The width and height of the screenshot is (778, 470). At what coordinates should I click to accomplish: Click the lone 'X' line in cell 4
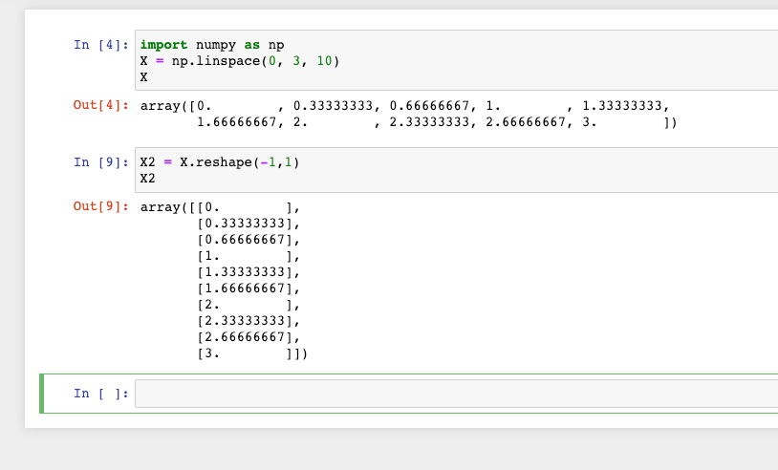(x=144, y=77)
